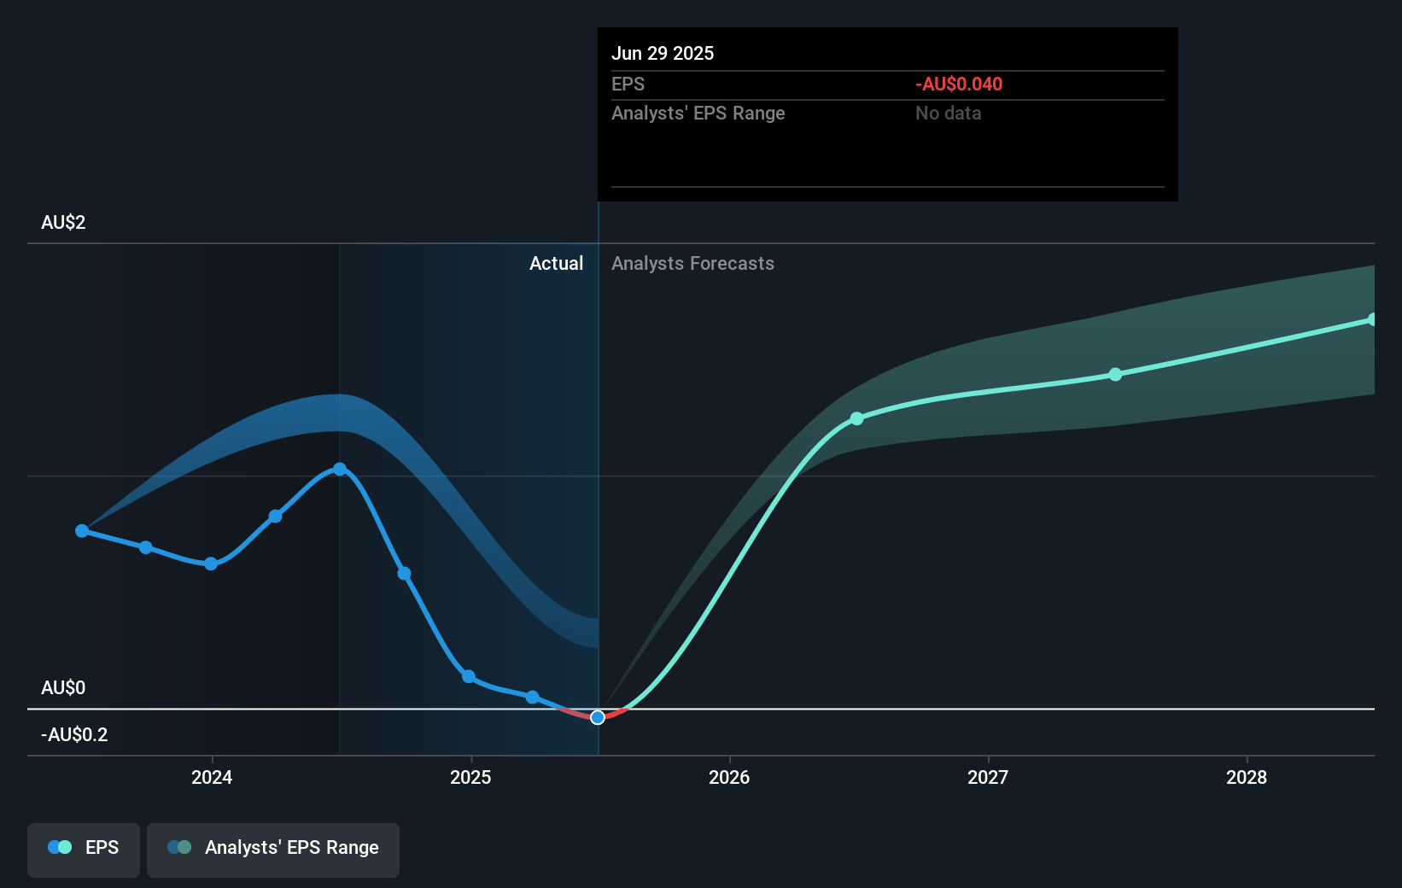Image resolution: width=1402 pixels, height=888 pixels.
Task: Click the Analysts' EPS Range legend icon
Action: tap(178, 847)
